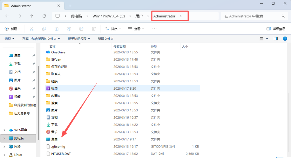Open 文档 in the sidebar quick access
The image size is (291, 158).
tap(17, 72)
